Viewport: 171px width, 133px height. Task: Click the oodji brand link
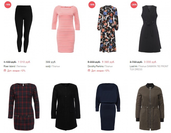coord(48,66)
